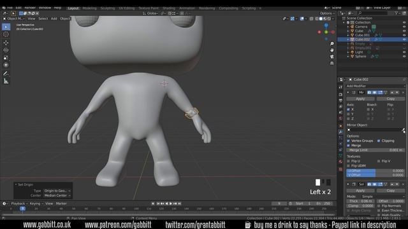Apply the Solidify modifier
This screenshot has height=229, width=408.
coord(360,191)
